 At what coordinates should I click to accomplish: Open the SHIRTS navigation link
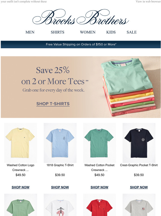pos(57,32)
